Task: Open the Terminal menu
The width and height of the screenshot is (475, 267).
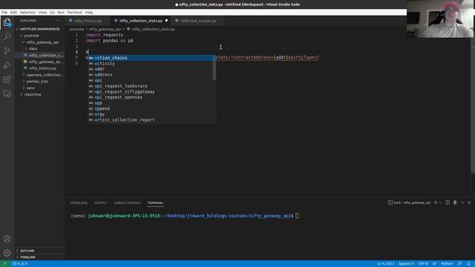Action: click(74, 13)
